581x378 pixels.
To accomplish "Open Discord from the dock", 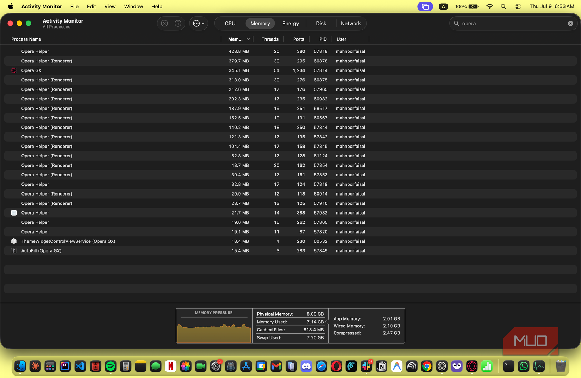I will [x=306, y=366].
